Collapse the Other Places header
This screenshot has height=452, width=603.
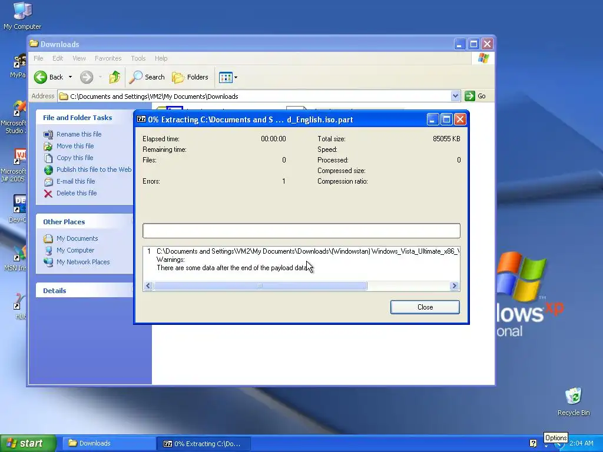[x=85, y=222]
